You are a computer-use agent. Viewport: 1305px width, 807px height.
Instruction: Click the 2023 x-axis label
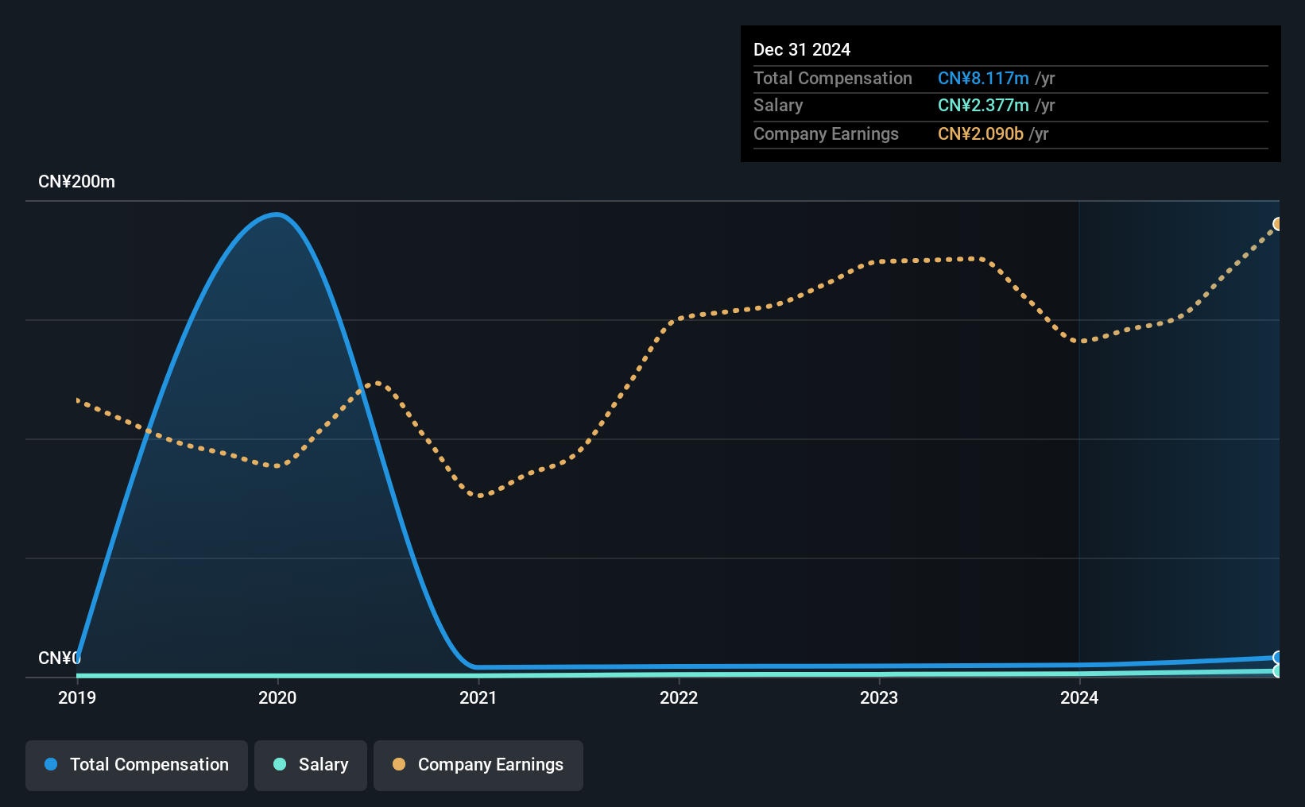879,697
